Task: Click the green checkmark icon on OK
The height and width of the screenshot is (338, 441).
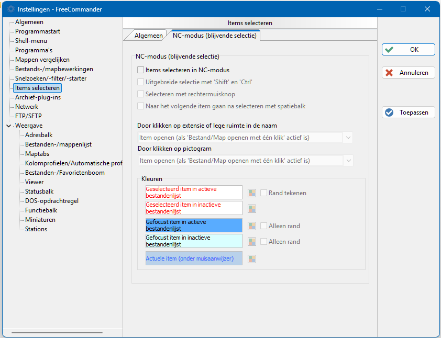Action: click(389, 50)
